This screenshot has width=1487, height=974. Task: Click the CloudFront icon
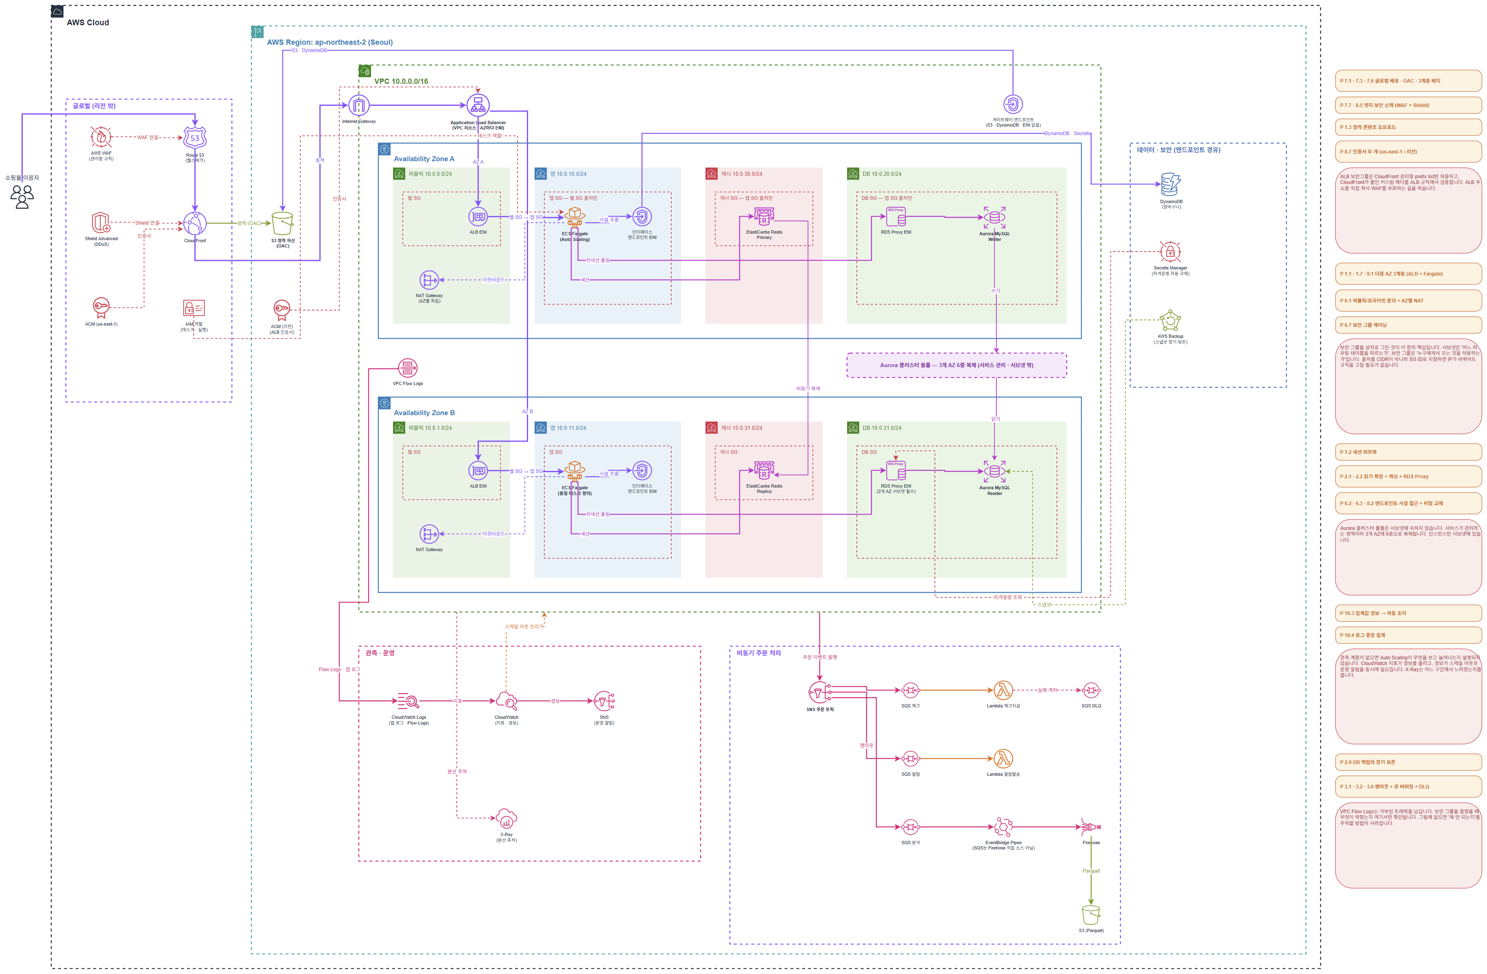195,223
